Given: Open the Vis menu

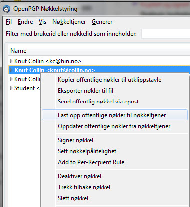Looking at the screenshot, I should pos(42,22).
